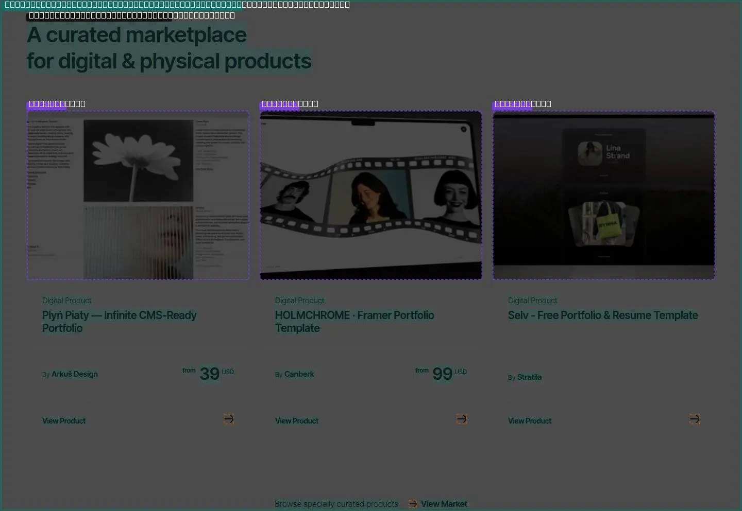
Task: Click 'Browse specially curated products' text
Action: click(x=336, y=504)
